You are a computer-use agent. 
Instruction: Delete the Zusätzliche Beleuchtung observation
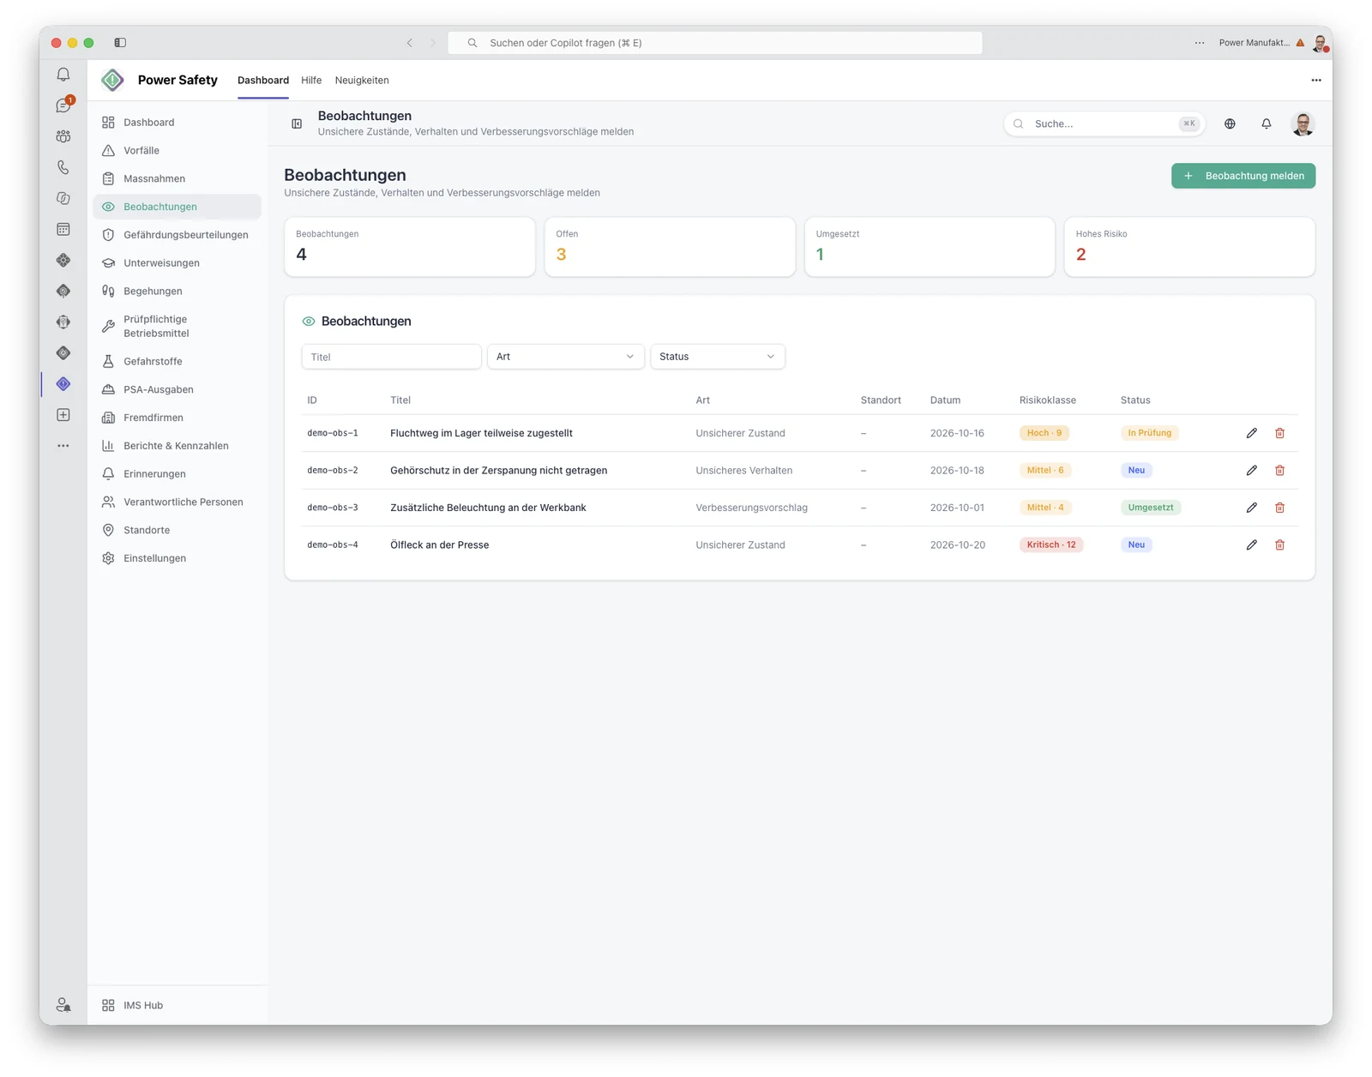point(1279,508)
